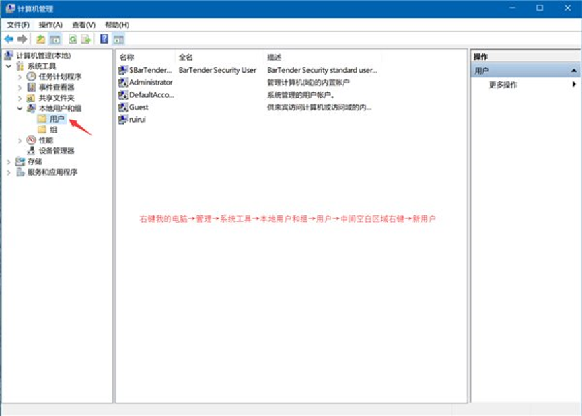This screenshot has height=416, width=582.
Task: Click the Refresh toolbar icon
Action: click(x=72, y=39)
